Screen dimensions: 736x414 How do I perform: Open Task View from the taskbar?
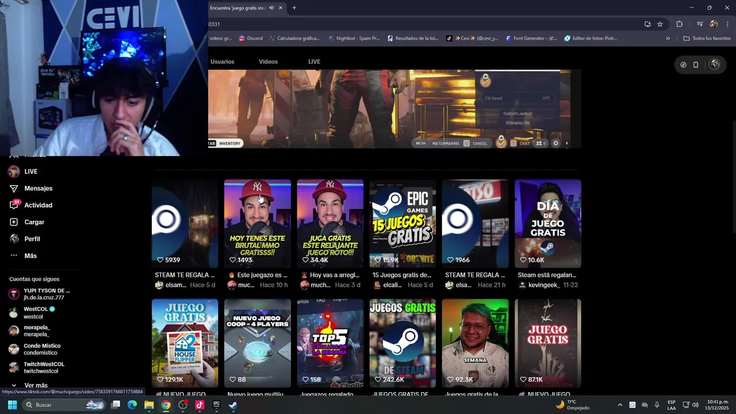coord(116,405)
